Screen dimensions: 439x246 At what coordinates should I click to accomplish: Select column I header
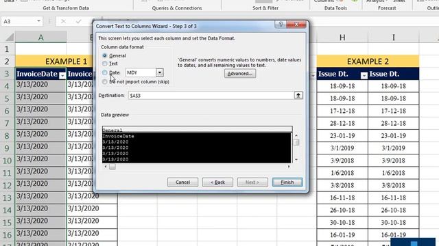point(394,37)
